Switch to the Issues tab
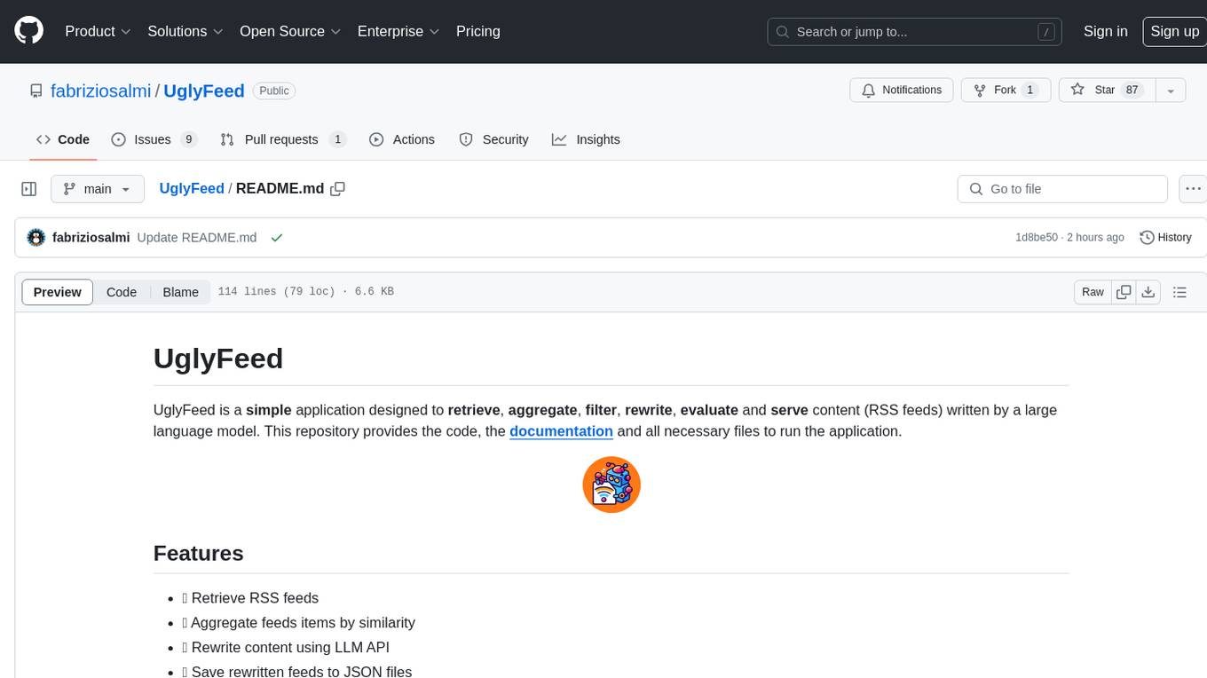 click(x=154, y=139)
